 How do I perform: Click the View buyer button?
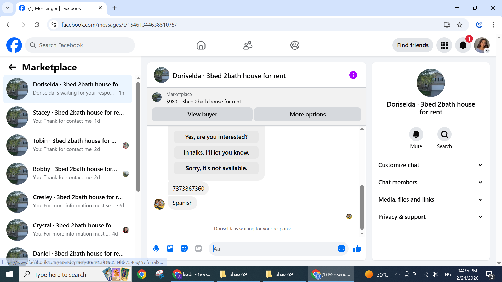click(202, 114)
